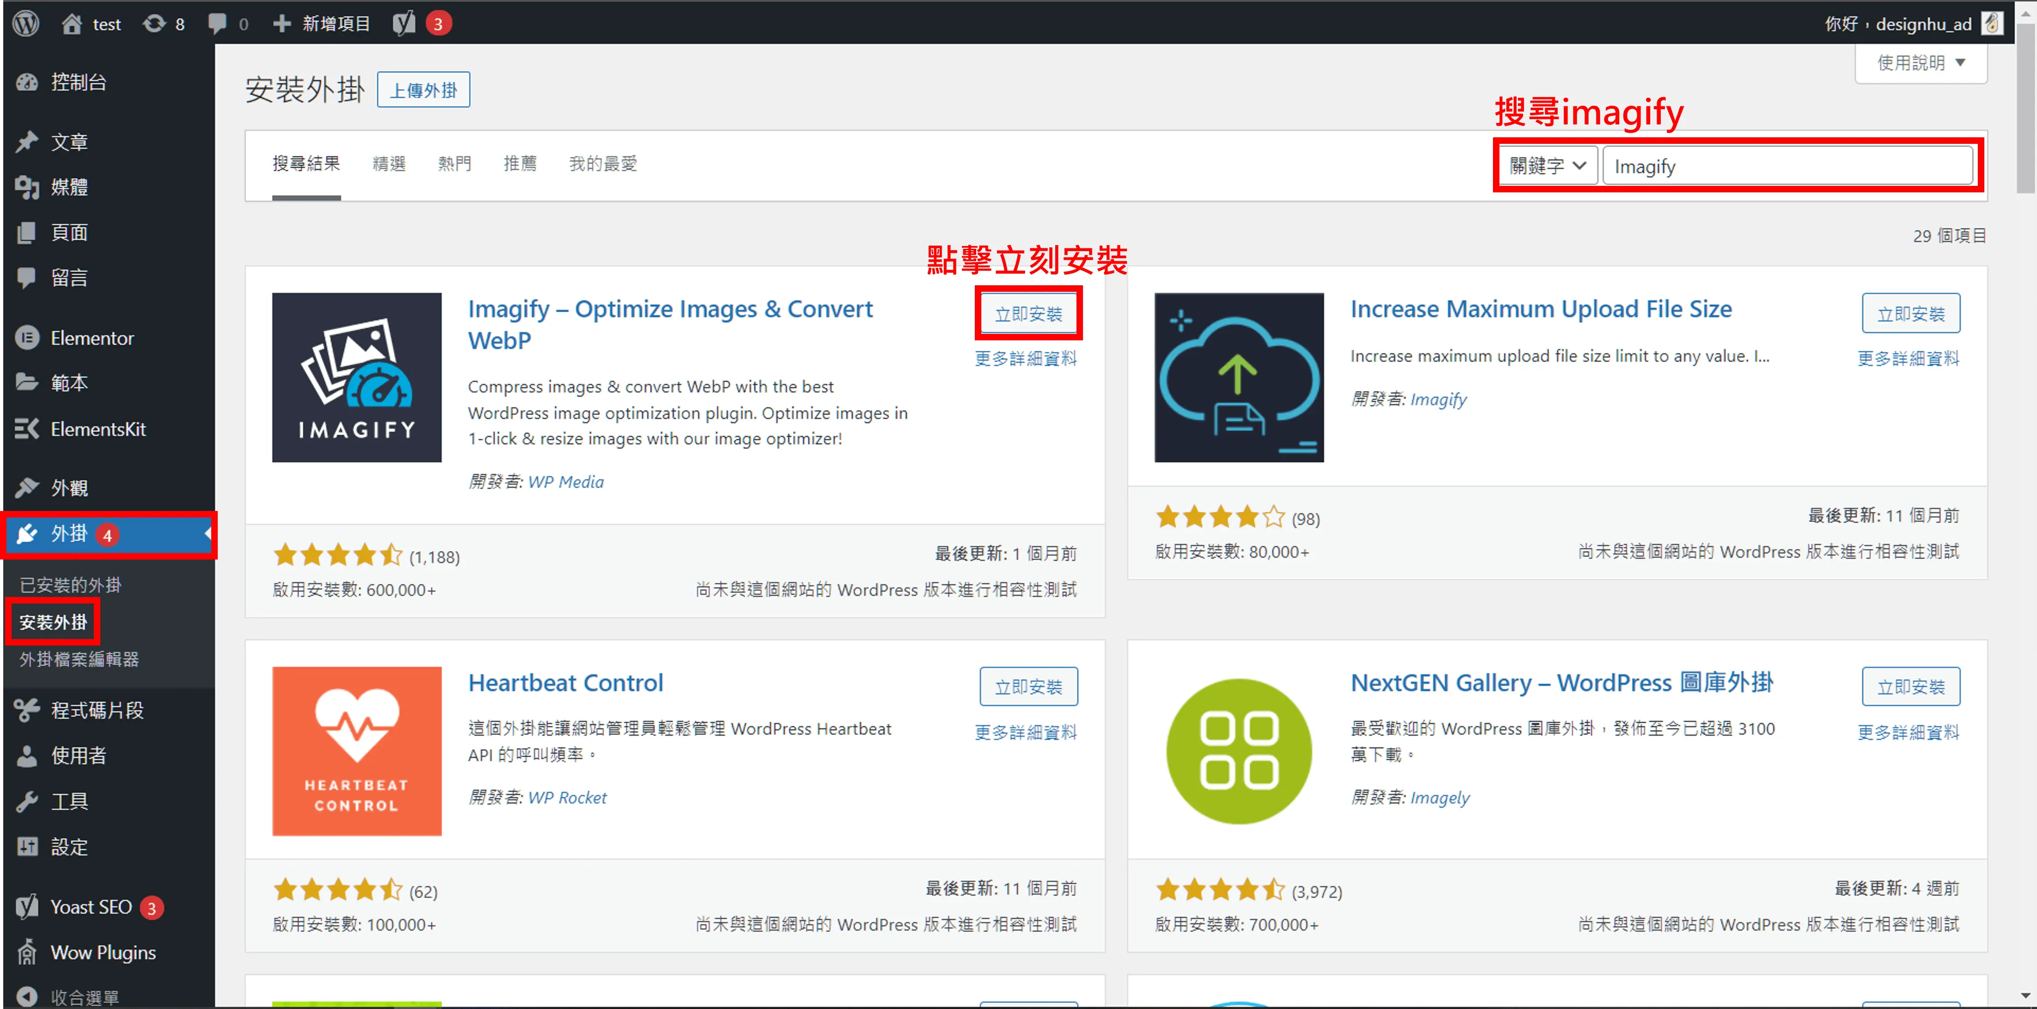
Task: Switch to 熱門 popular tab
Action: point(455,164)
